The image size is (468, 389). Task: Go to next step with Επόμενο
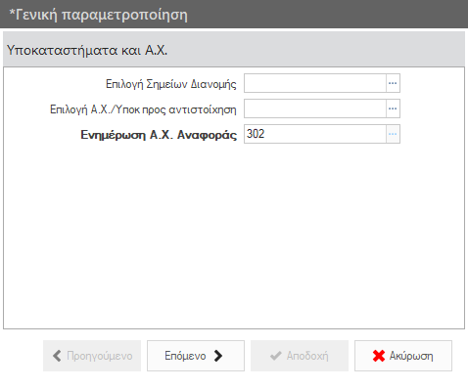click(196, 356)
